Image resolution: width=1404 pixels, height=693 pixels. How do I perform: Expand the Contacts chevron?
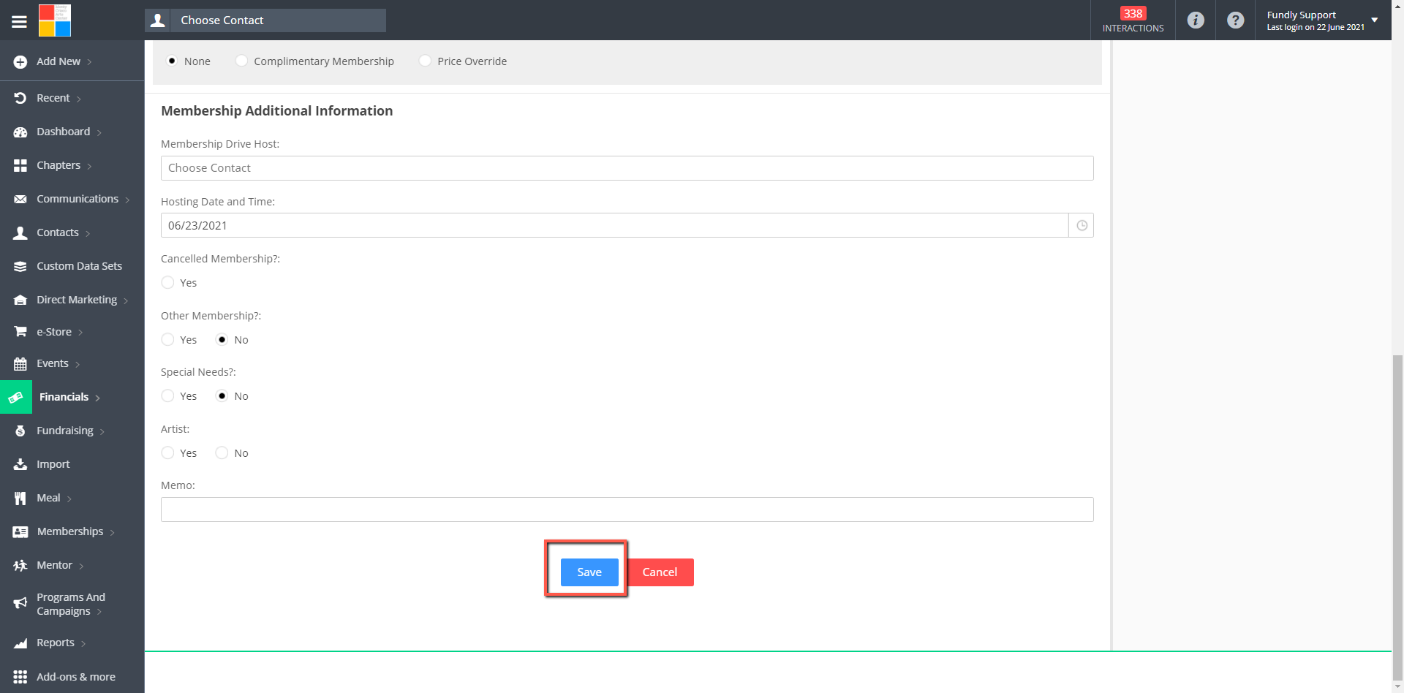click(88, 233)
